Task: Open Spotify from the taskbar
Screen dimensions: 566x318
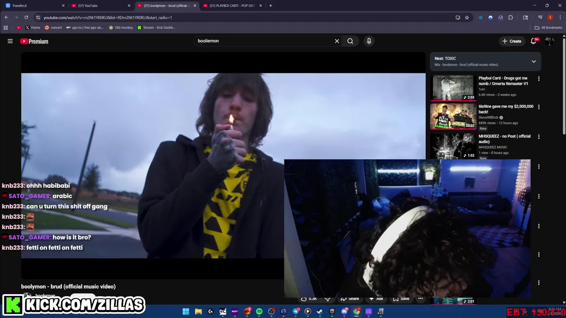Action: (259, 311)
